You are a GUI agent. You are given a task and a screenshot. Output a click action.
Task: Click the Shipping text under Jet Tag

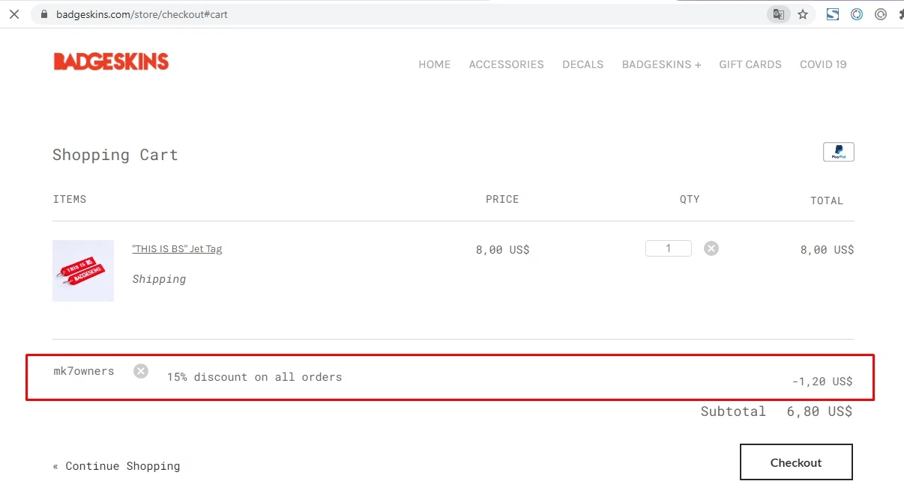pos(159,279)
